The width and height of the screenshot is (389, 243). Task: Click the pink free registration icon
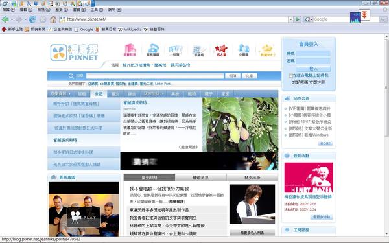130,50
